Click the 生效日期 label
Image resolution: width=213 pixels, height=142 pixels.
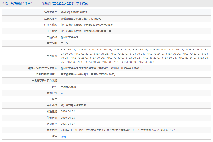(x=52, y=118)
